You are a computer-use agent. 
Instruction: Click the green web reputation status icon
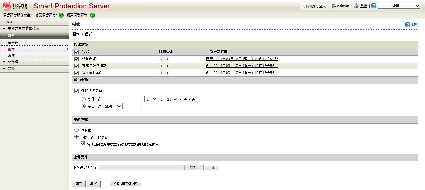coord(93,15)
